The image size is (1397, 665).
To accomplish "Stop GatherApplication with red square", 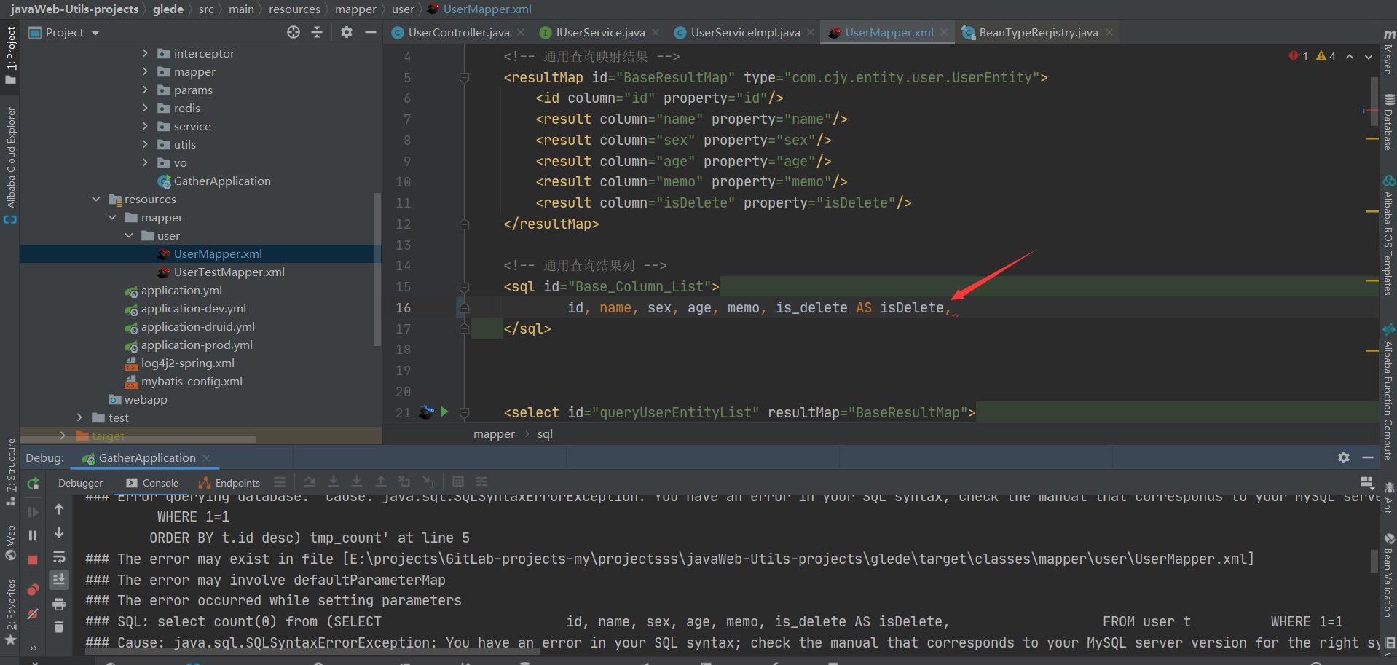I will (x=33, y=560).
